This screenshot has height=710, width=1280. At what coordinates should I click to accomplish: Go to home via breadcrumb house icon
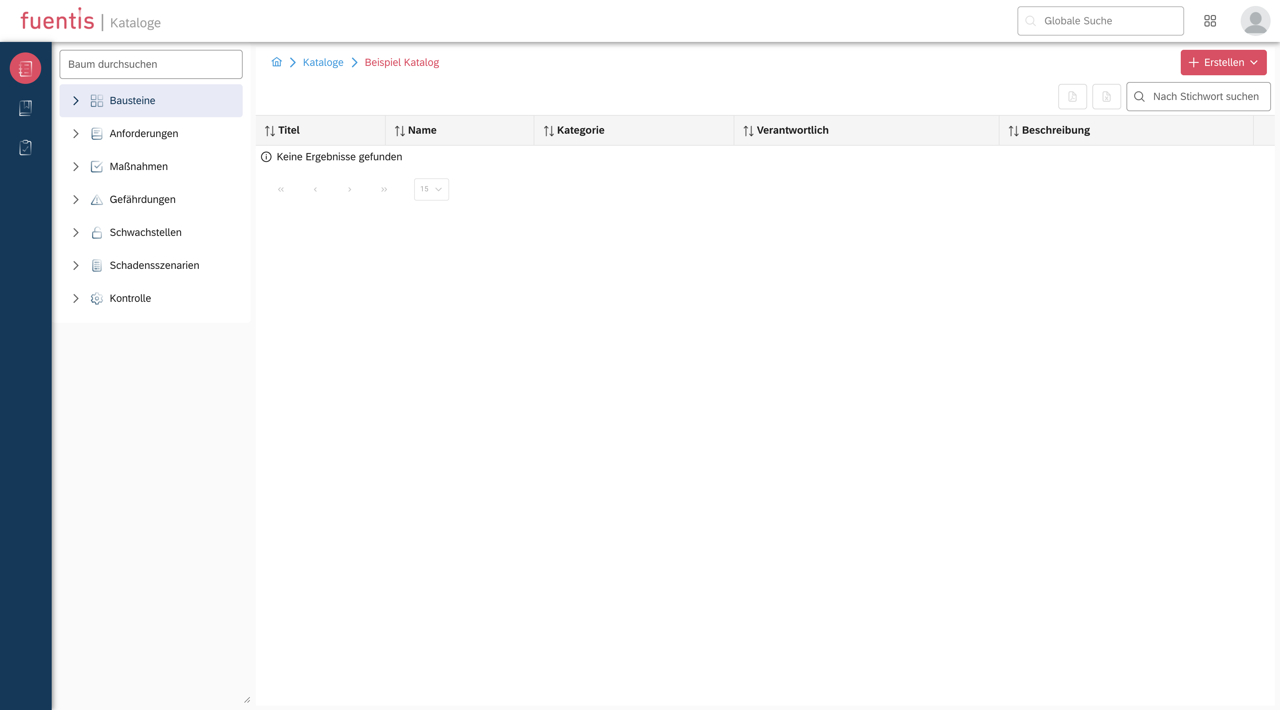tap(276, 62)
